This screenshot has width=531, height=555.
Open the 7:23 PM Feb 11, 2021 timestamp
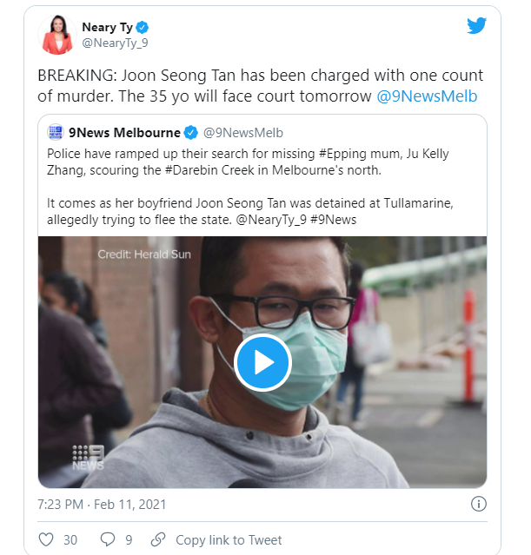pyautogui.click(x=102, y=504)
